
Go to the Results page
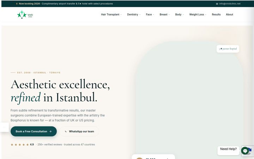coord(216,14)
